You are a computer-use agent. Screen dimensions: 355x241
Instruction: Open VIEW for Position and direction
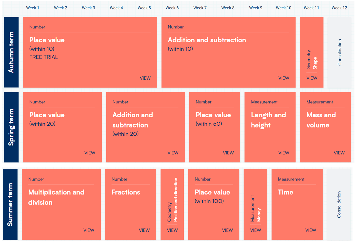[172, 230]
